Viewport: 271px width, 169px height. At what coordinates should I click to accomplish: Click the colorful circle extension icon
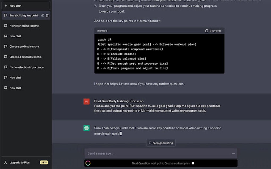pos(88,163)
